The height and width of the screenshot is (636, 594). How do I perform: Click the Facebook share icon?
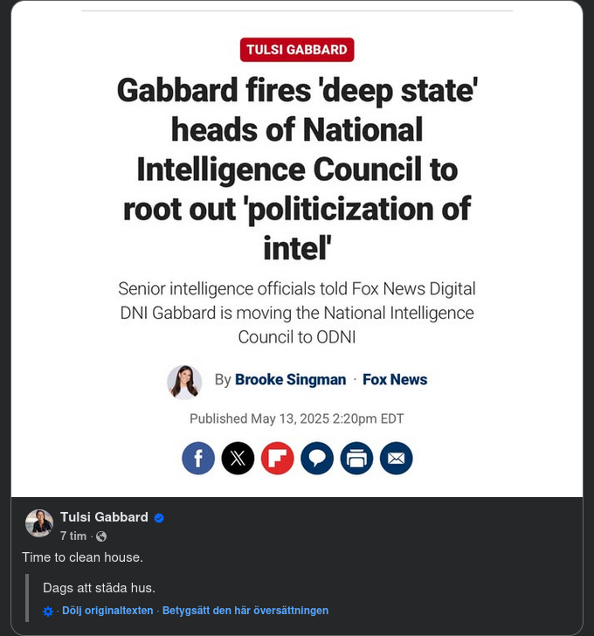click(198, 458)
